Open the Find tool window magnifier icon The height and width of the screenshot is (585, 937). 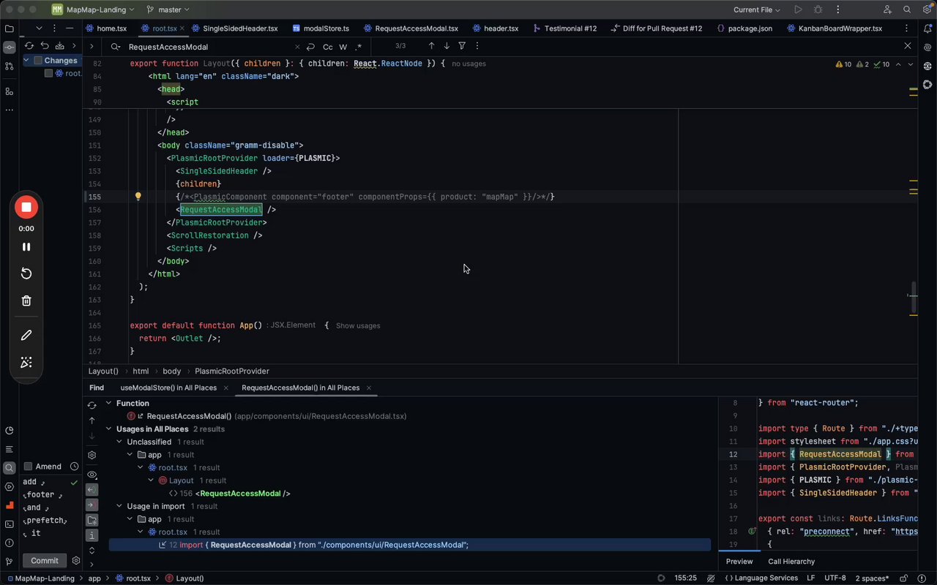pyautogui.click(x=10, y=468)
